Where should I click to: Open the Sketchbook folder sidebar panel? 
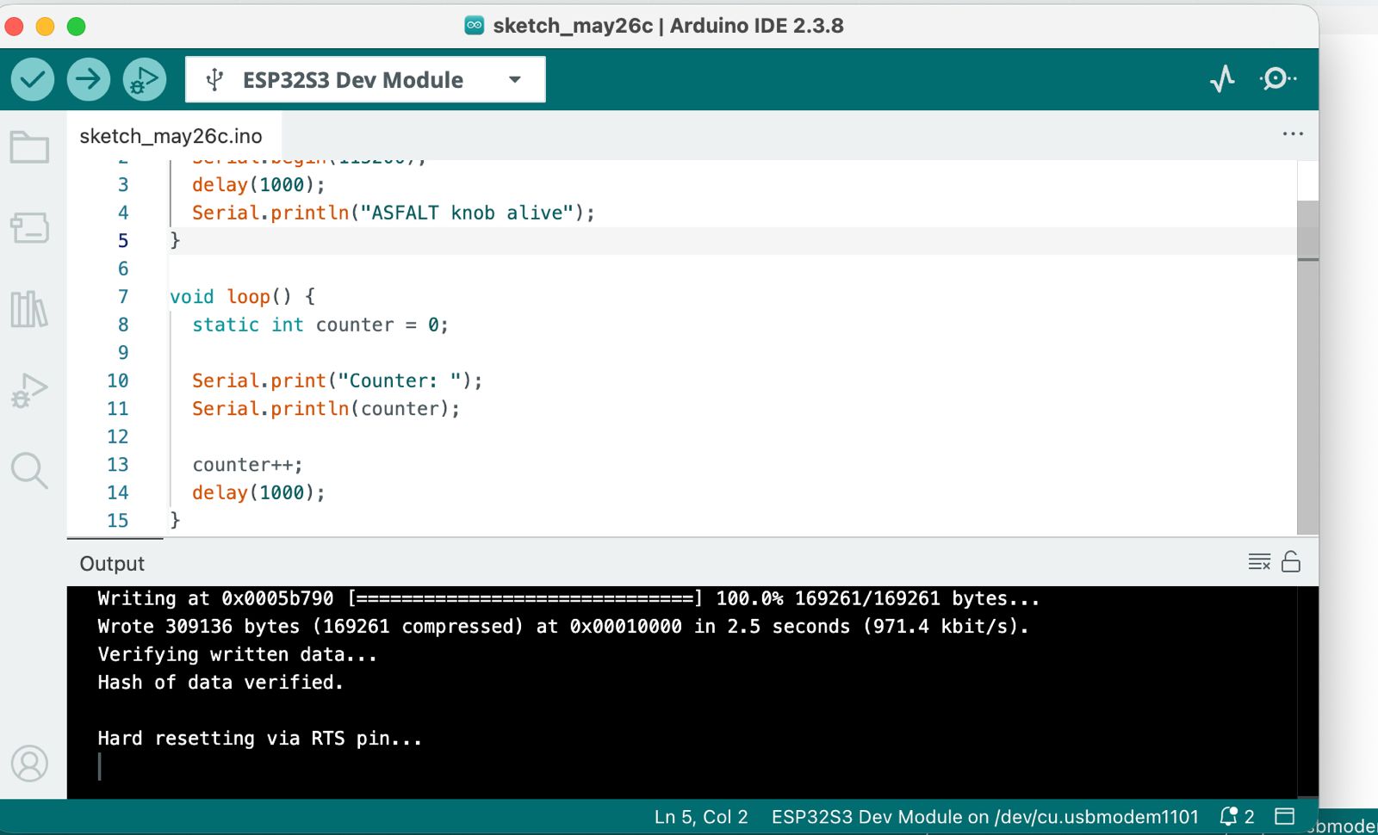click(29, 147)
